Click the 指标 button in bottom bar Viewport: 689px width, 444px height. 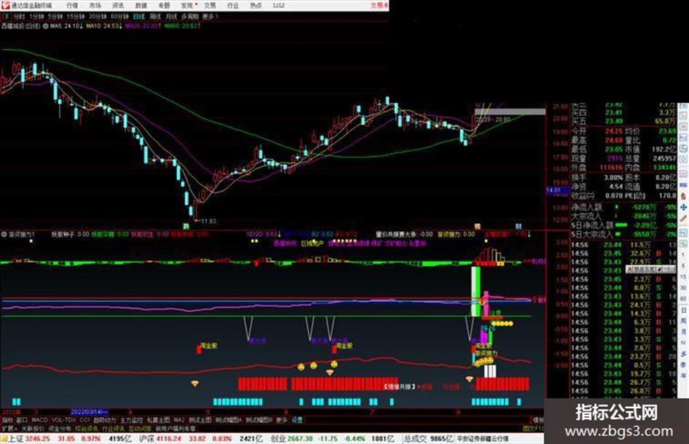coord(7,420)
